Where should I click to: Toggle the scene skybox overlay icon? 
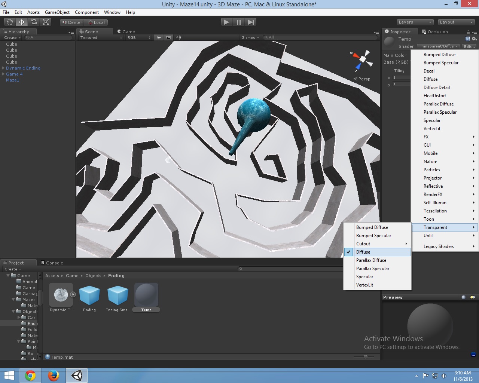tap(168, 37)
